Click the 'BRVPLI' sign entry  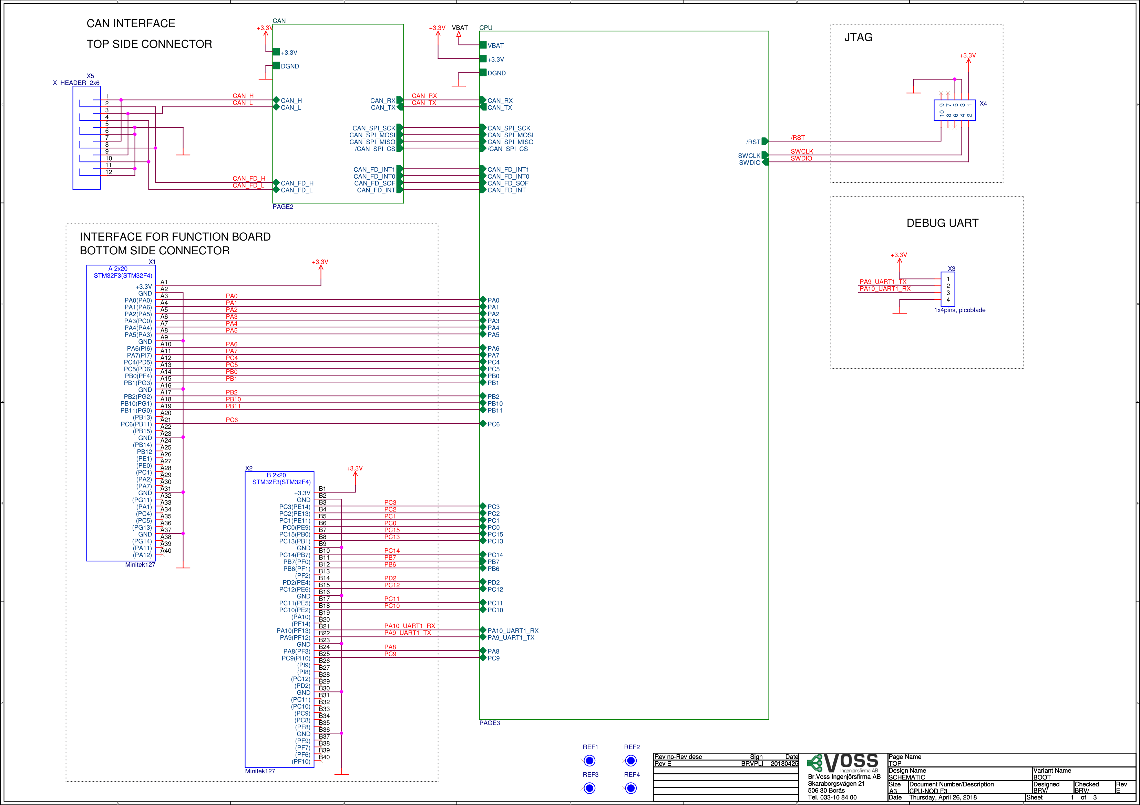752,763
